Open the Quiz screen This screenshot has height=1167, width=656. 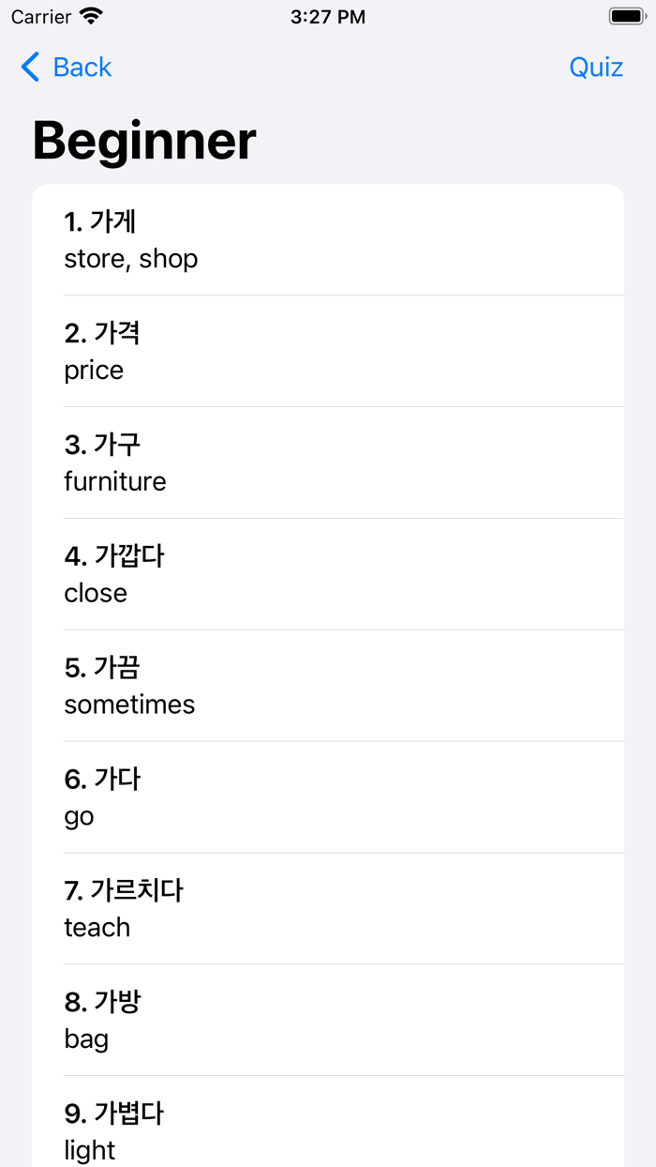click(596, 67)
